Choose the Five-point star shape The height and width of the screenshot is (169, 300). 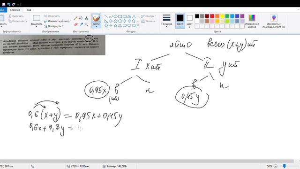click(115, 25)
